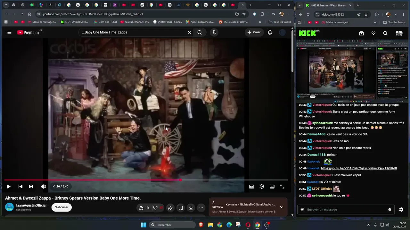Open Kick browse streams icon
410x230 pixels.
click(361, 33)
